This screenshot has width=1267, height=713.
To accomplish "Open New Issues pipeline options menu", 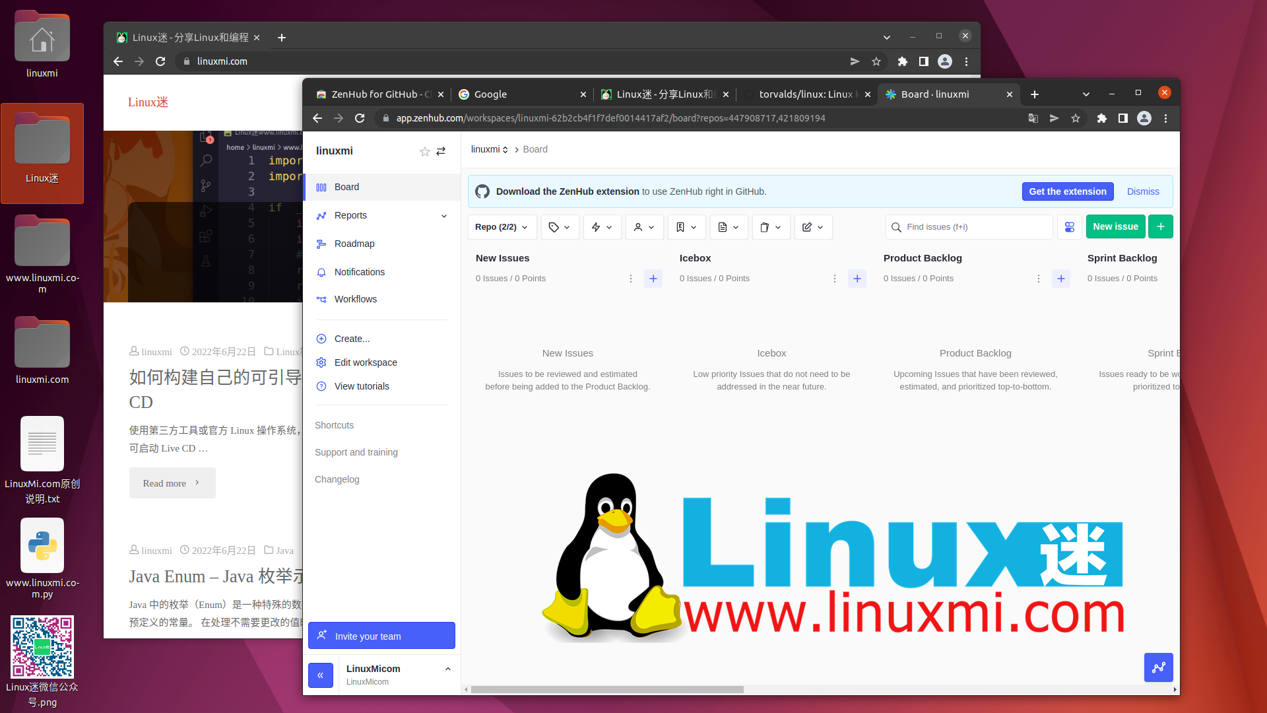I will [631, 279].
